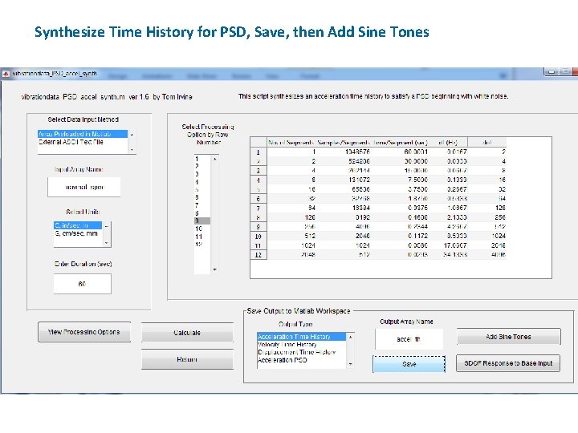This screenshot has width=578, height=433.
Task: Click 'No. of Segments' column header
Action: click(291, 143)
